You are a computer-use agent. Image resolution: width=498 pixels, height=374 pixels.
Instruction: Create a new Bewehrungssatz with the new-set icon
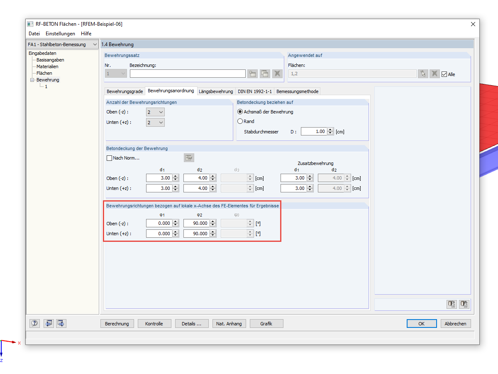(x=252, y=74)
